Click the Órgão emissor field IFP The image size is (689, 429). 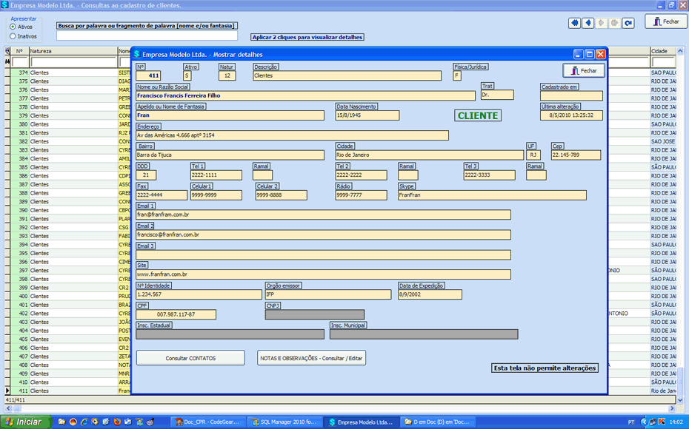click(x=327, y=294)
